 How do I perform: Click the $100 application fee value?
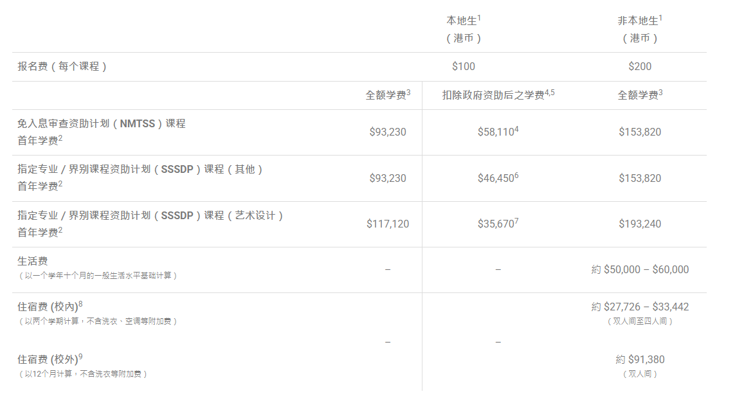coord(464,66)
